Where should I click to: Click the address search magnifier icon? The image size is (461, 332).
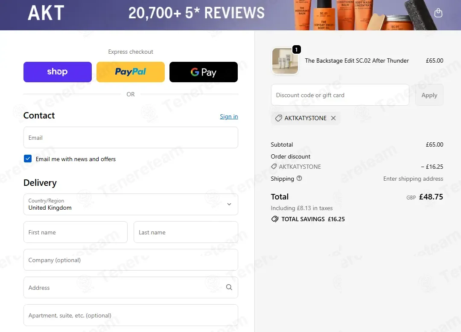pyautogui.click(x=229, y=287)
